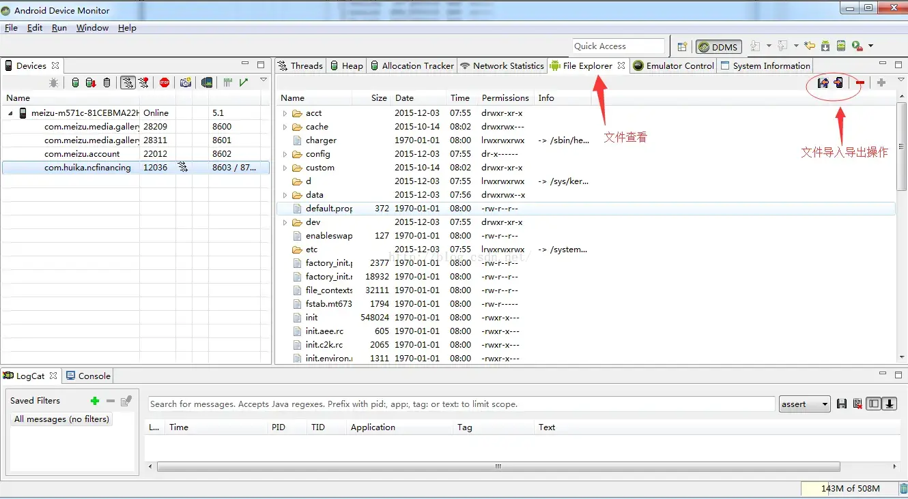Expand the data folder
The image size is (908, 499).
285,194
